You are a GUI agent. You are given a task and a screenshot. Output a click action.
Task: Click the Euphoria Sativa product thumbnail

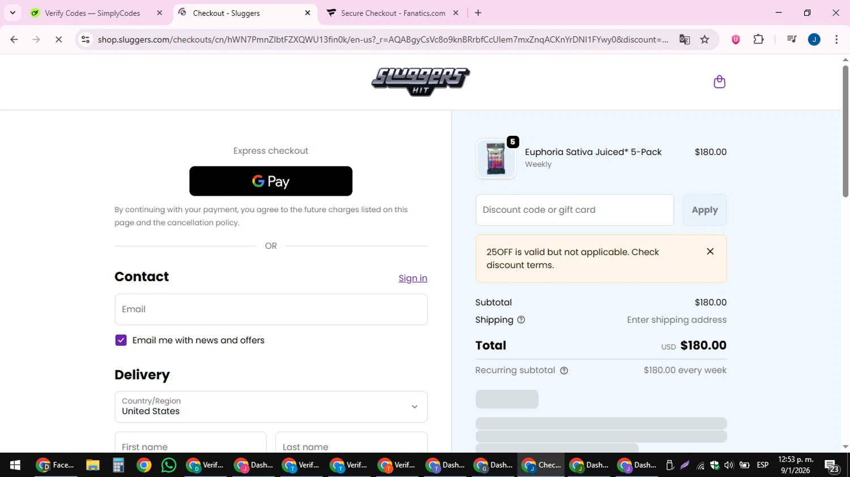pyautogui.click(x=496, y=159)
